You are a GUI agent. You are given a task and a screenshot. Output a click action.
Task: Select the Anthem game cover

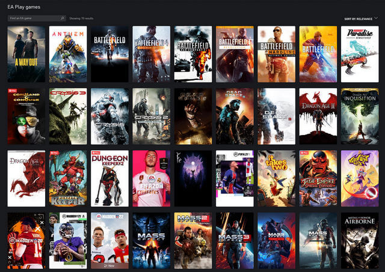coord(68,54)
